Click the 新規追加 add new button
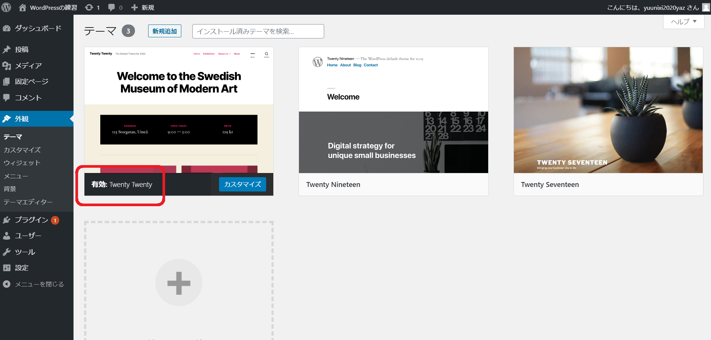Viewport: 711px width, 340px height. 164,31
